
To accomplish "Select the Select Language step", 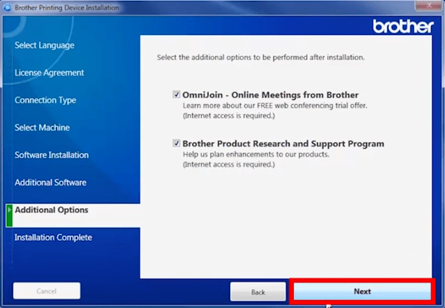I will coord(44,45).
